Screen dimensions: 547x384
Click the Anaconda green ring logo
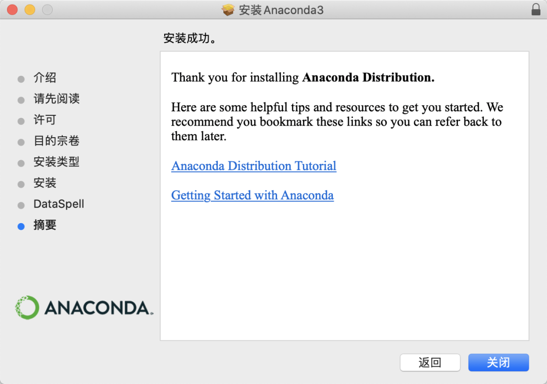click(x=27, y=307)
